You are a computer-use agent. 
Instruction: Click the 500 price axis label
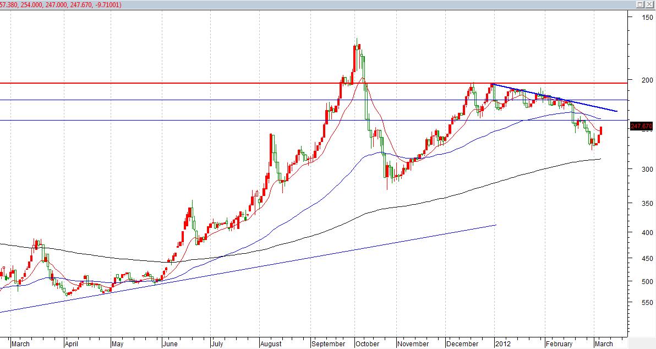point(648,282)
